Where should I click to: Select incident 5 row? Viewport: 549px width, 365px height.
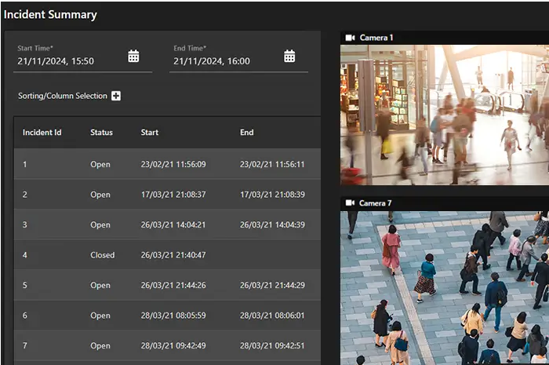(166, 286)
